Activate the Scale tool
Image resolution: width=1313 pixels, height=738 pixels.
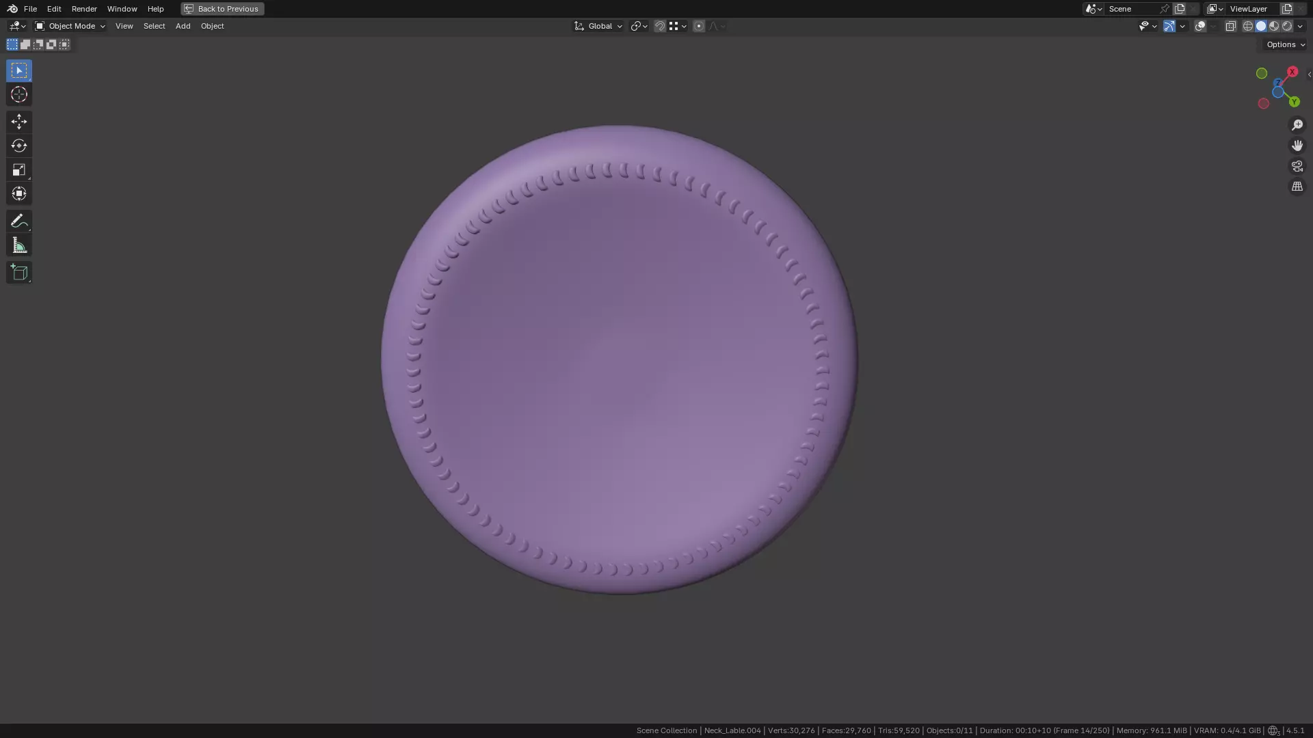click(x=18, y=169)
